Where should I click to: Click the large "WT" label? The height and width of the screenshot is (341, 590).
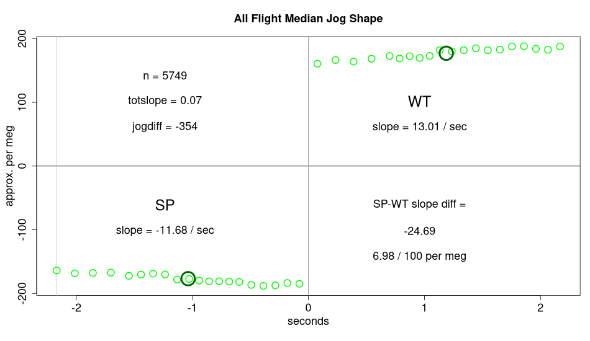[420, 102]
